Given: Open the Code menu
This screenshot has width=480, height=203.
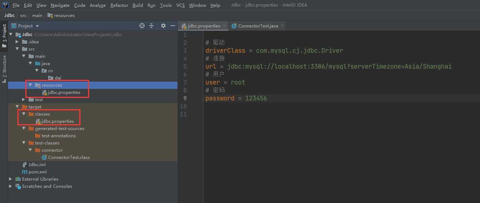Looking at the screenshot, I should (80, 5).
